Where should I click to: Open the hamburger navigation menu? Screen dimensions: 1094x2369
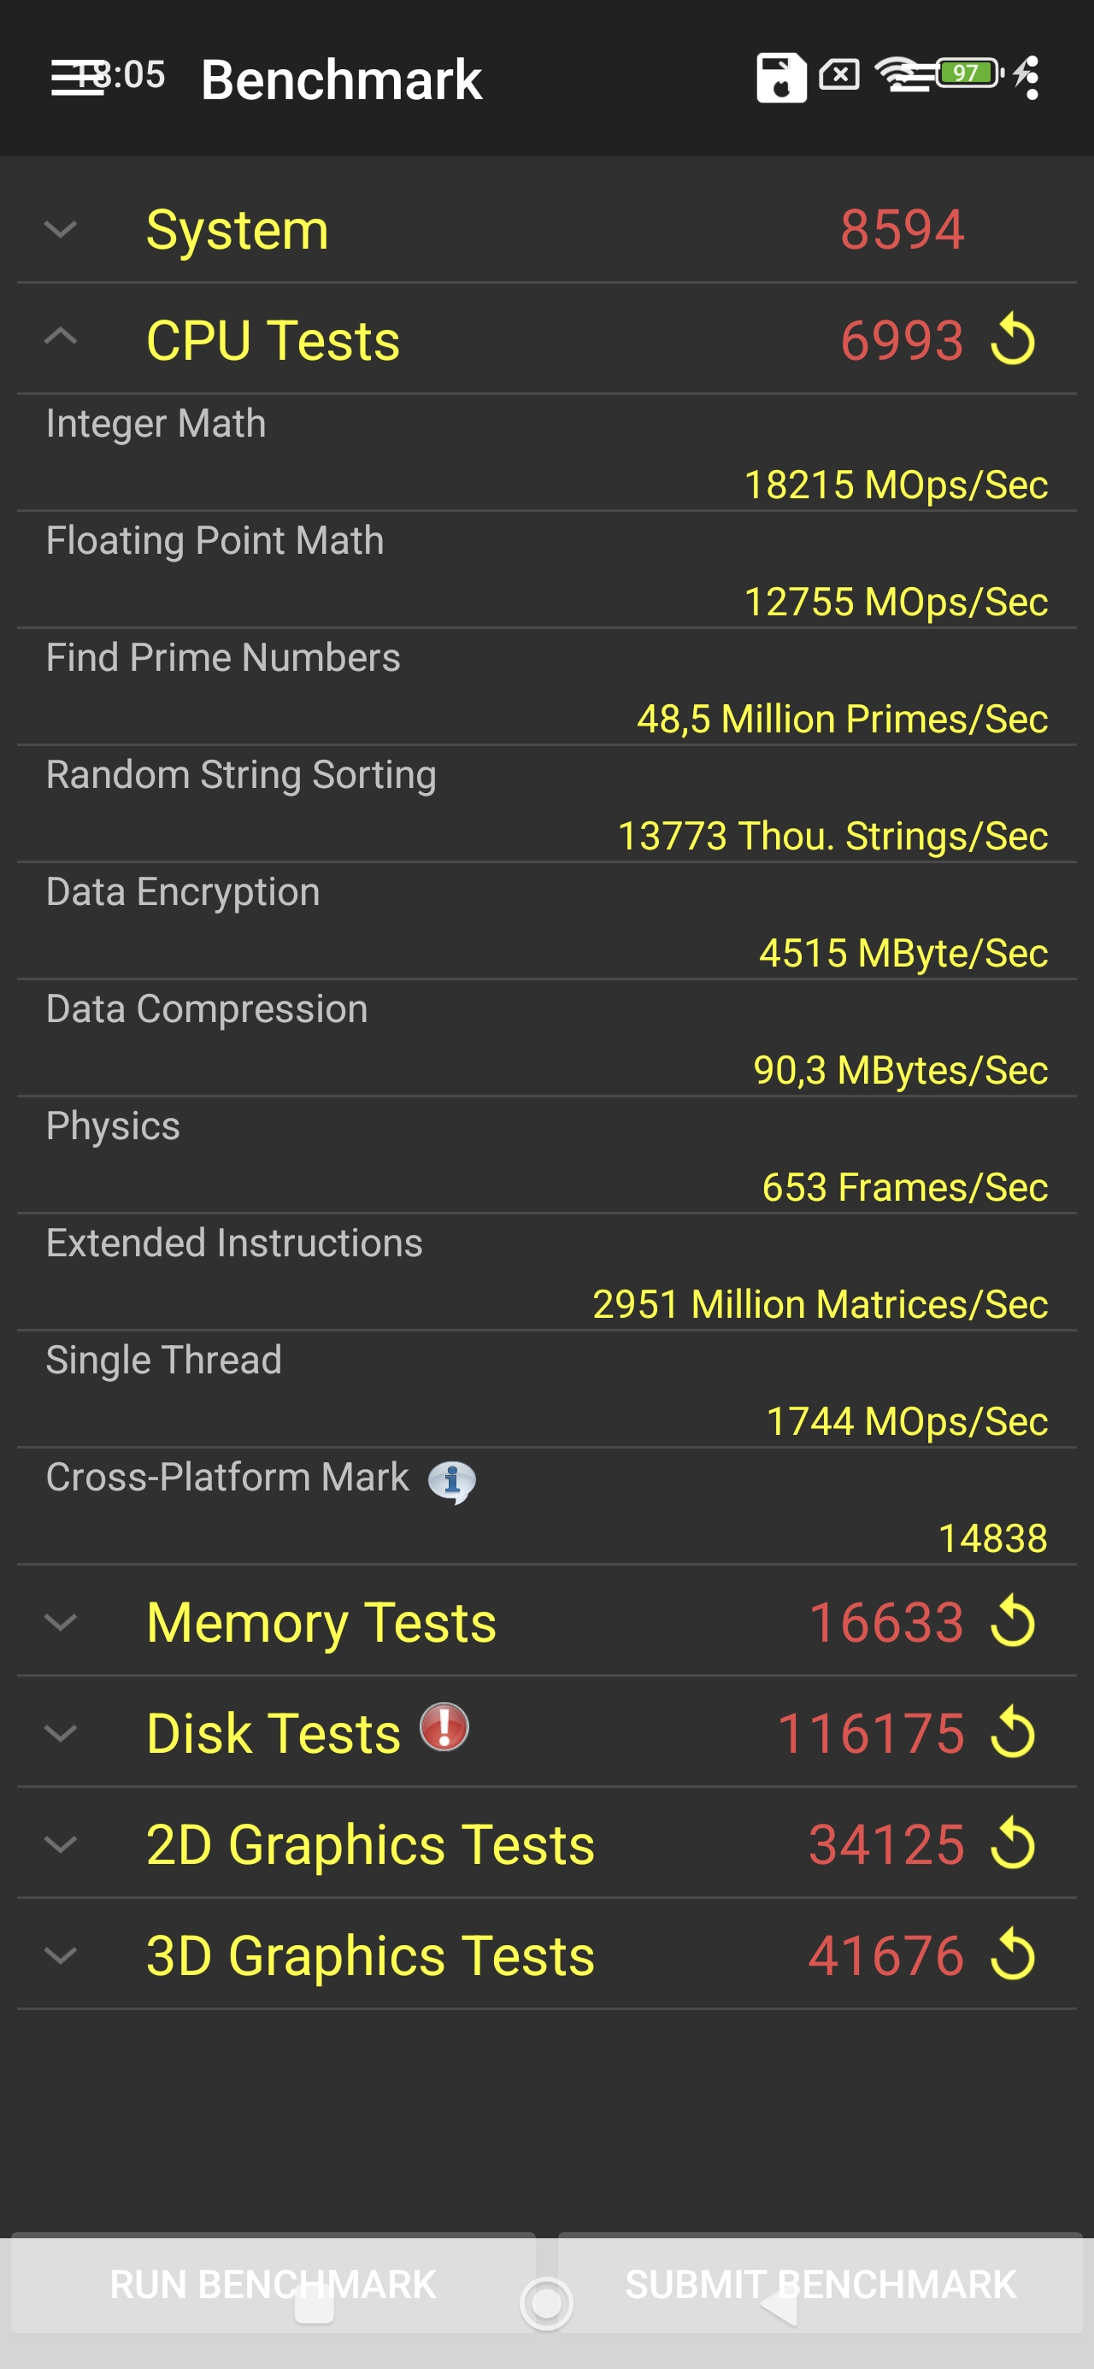[75, 77]
